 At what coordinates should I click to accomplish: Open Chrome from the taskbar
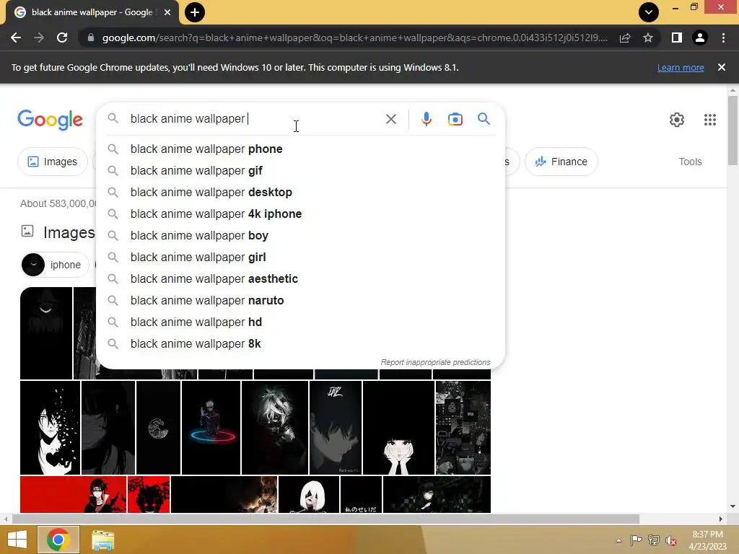pyautogui.click(x=58, y=540)
